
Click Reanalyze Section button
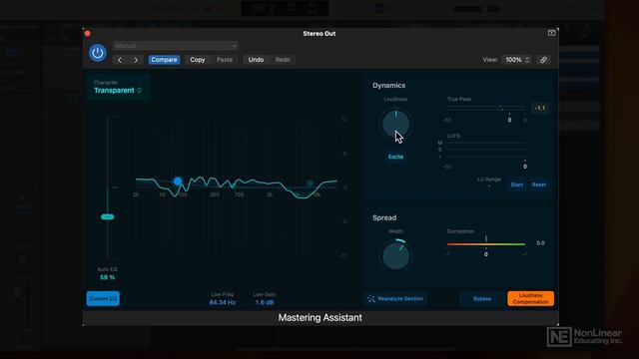395,299
